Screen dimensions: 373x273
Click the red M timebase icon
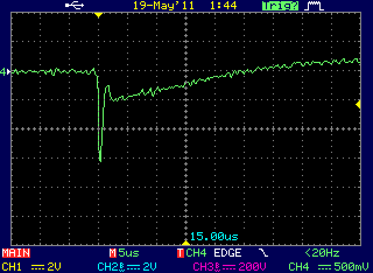(112, 253)
